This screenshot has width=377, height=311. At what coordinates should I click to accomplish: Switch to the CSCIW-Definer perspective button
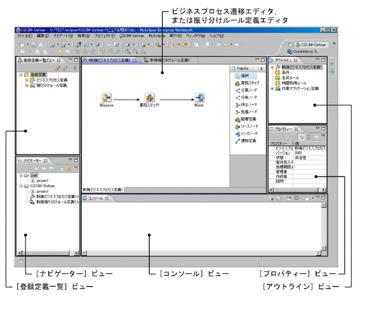(311, 45)
